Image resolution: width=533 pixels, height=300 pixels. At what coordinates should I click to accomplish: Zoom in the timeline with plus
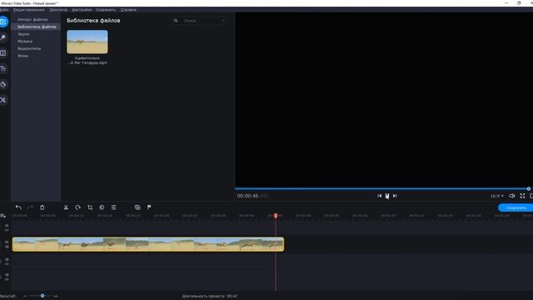(56, 297)
